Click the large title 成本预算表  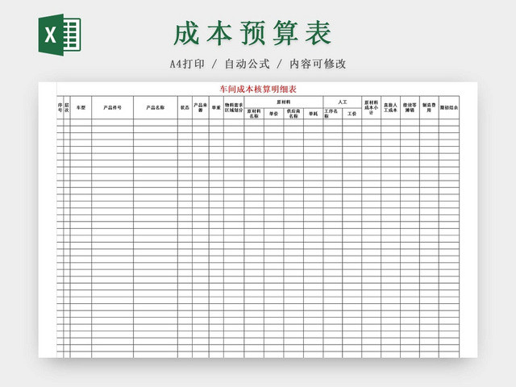(x=252, y=32)
